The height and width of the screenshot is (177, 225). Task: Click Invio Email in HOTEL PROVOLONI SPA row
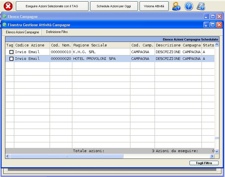32,59
